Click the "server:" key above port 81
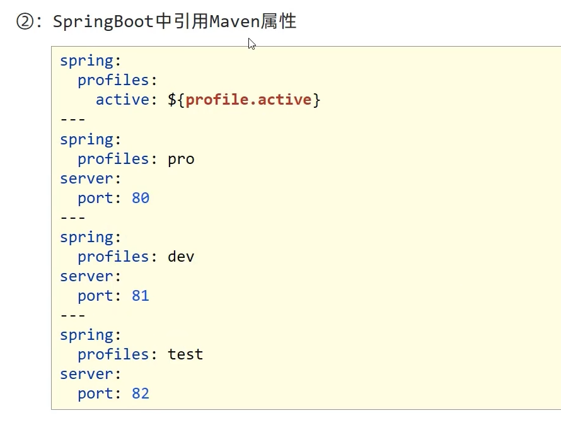This screenshot has height=425, width=561. (90, 276)
